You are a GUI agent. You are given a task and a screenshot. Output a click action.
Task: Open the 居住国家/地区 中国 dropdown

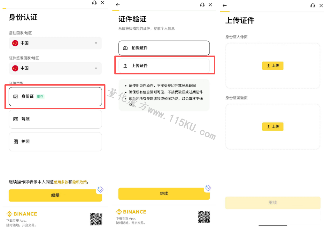[x=55, y=43]
